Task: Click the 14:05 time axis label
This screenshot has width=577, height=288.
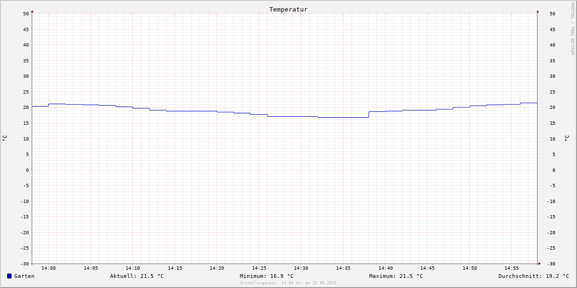Action: point(91,268)
